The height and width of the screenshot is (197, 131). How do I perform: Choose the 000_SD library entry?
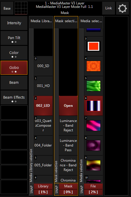click(x=43, y=66)
